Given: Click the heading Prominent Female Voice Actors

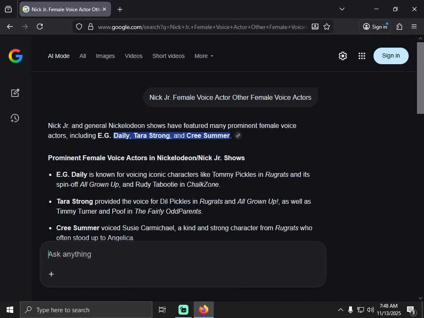Looking at the screenshot, I should 146,158.
